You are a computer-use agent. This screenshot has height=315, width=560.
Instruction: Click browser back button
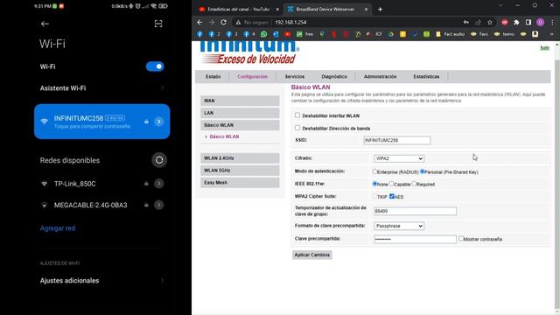[x=199, y=22]
